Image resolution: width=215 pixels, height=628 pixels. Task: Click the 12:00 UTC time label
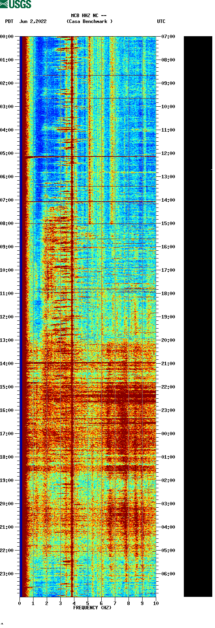click(168, 153)
